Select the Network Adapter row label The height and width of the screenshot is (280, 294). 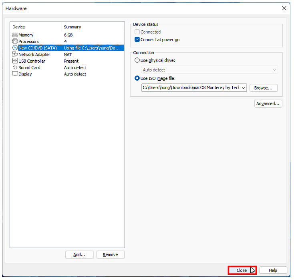34,55
